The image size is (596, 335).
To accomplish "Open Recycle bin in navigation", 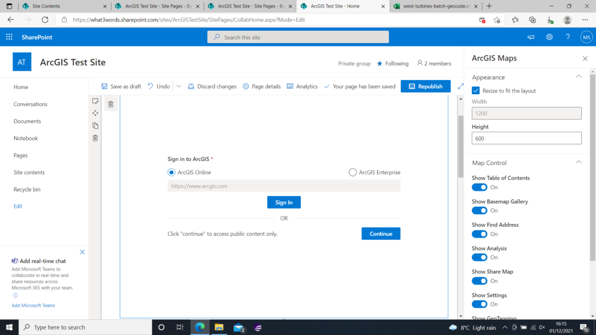I will pyautogui.click(x=27, y=189).
